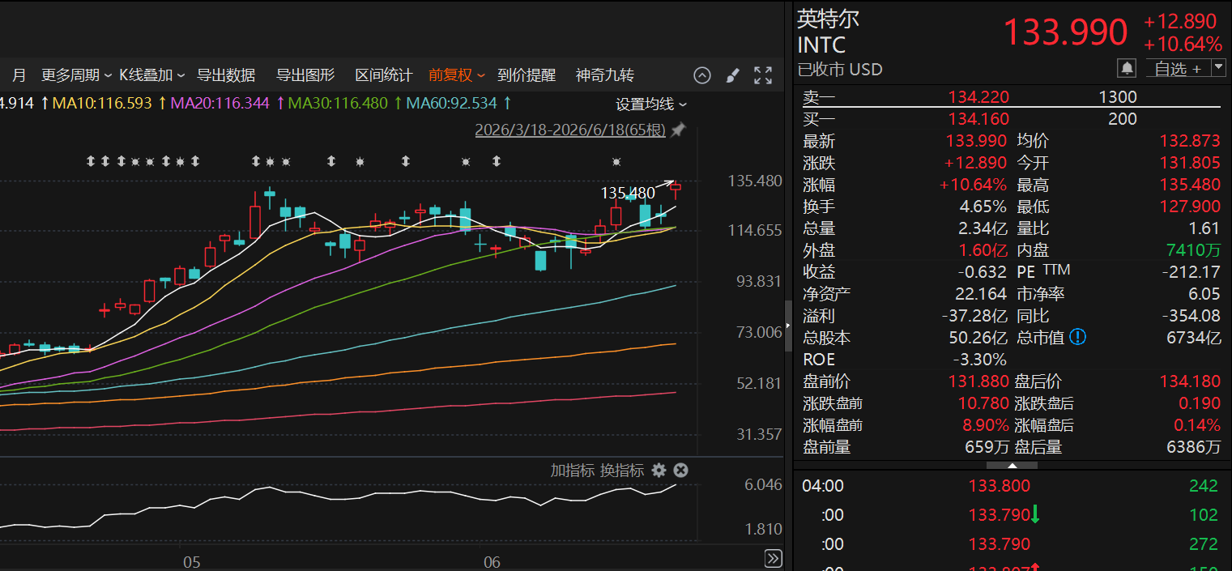Click the current price 133.990 header

(x=1065, y=32)
